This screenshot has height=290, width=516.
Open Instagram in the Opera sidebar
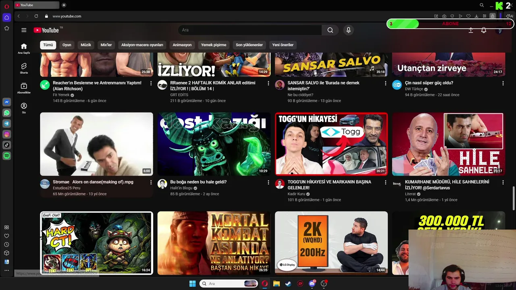click(7, 135)
